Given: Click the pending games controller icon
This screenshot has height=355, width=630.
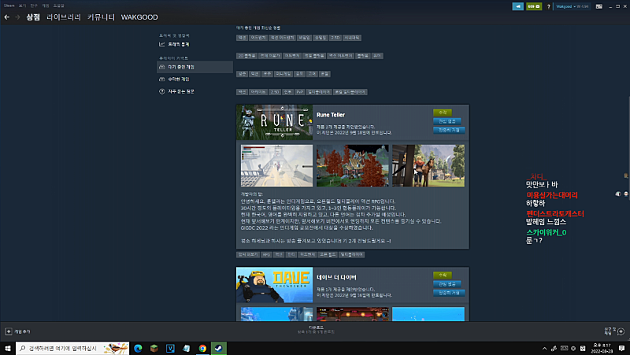Looking at the screenshot, I should [162, 67].
